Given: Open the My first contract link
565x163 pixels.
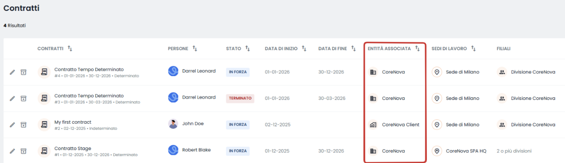Looking at the screenshot, I should click(73, 122).
